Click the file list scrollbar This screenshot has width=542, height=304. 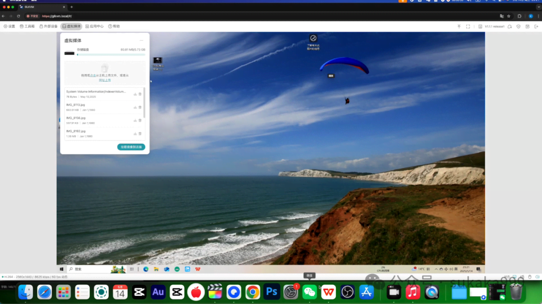coord(144,103)
